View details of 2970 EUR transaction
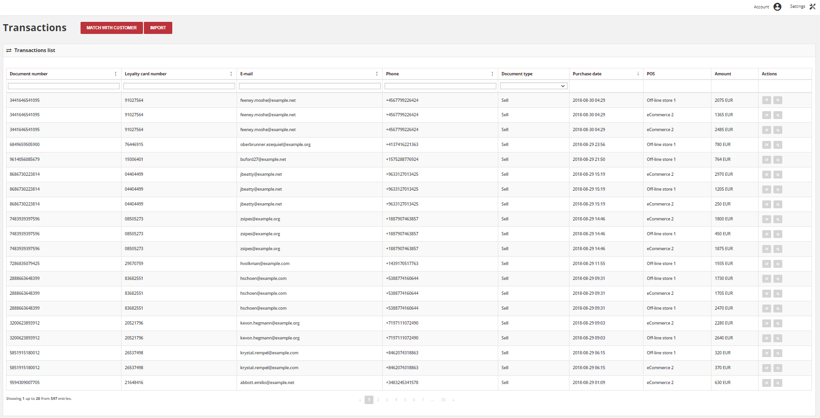The image size is (820, 418). (x=778, y=175)
